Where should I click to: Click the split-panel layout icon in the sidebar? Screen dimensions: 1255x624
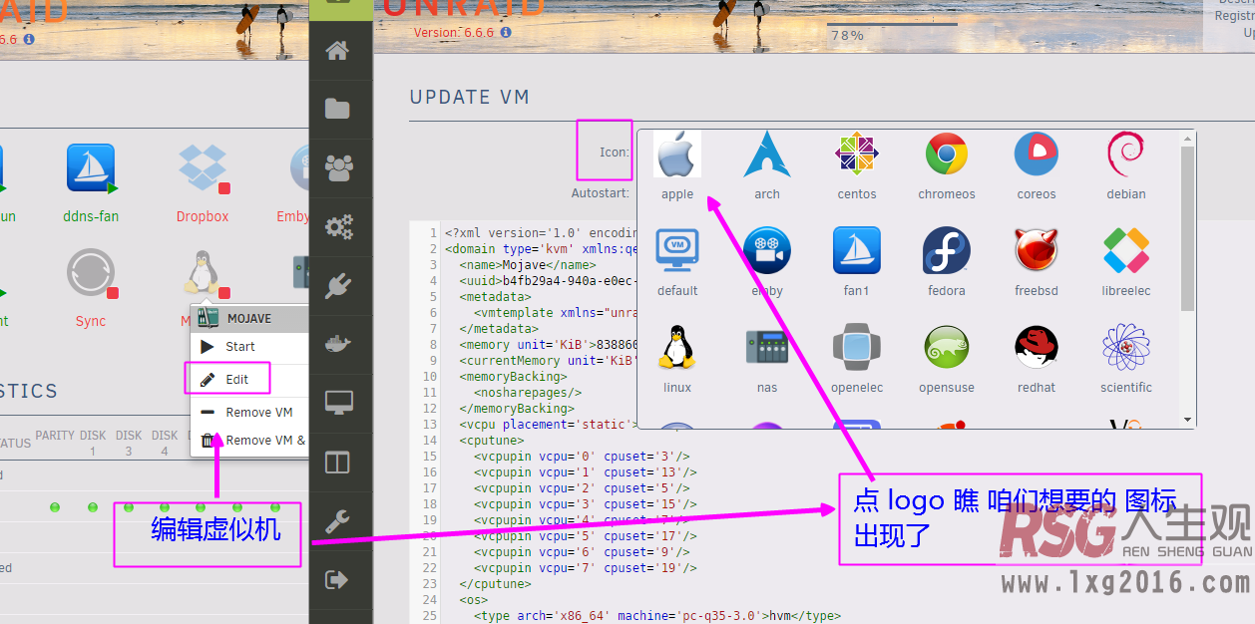(338, 463)
